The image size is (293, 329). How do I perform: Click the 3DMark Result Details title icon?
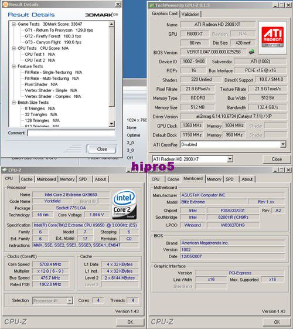click(x=5, y=5)
